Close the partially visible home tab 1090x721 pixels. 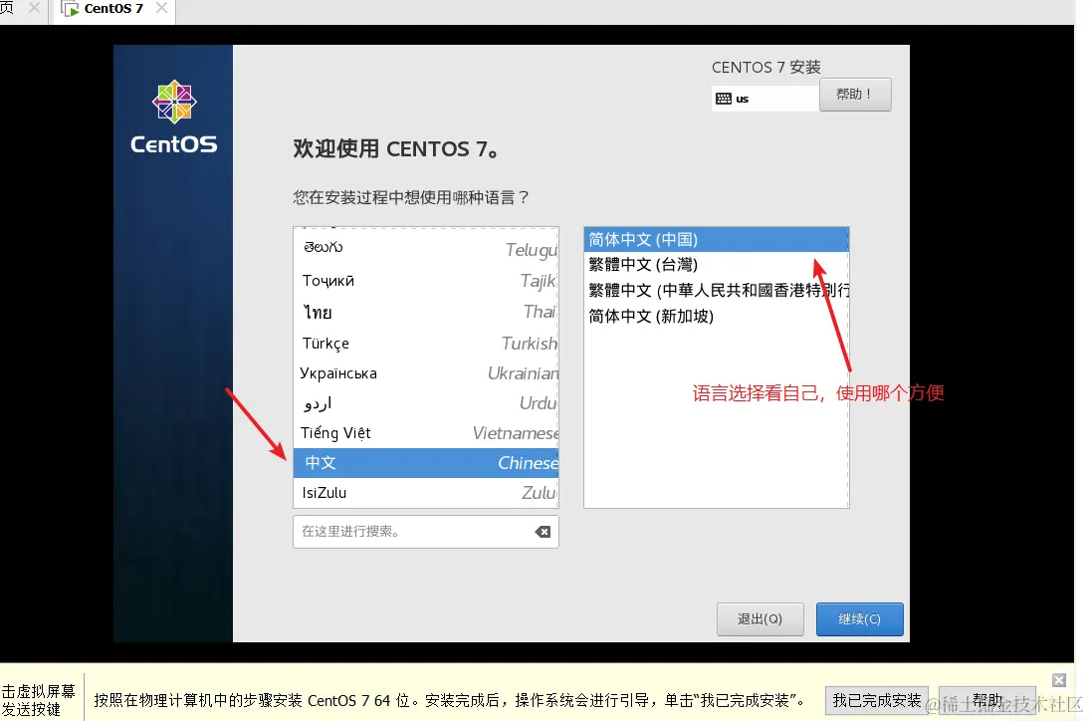click(34, 8)
